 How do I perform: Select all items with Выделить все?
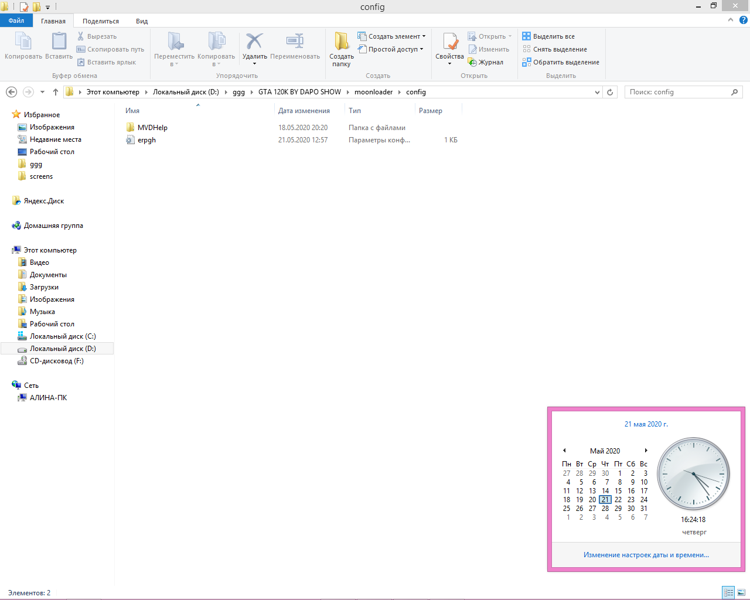tap(548, 36)
